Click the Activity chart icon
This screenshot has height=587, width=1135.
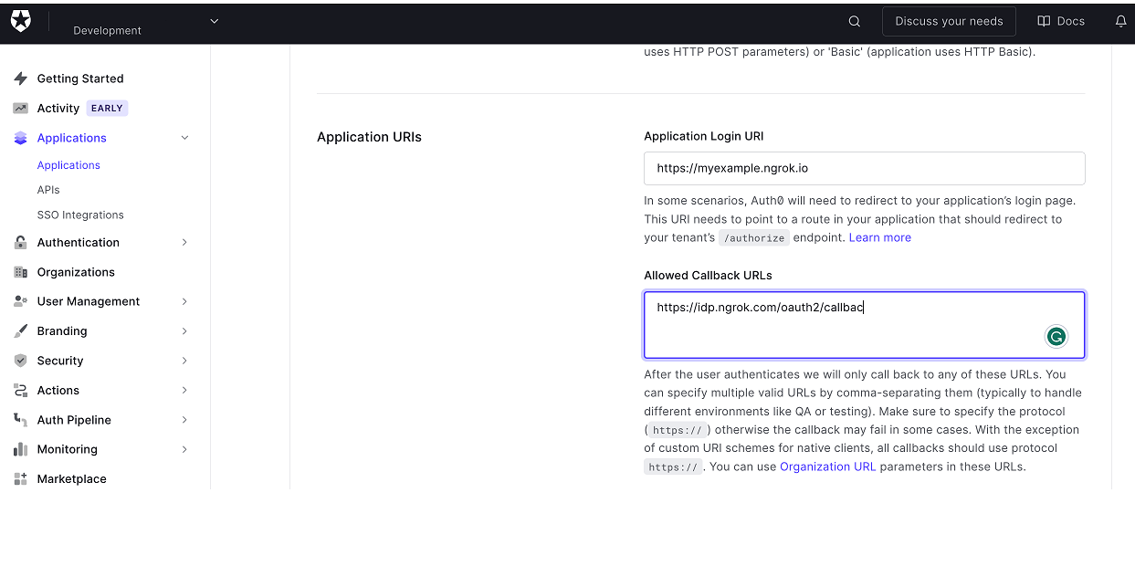pyautogui.click(x=18, y=108)
